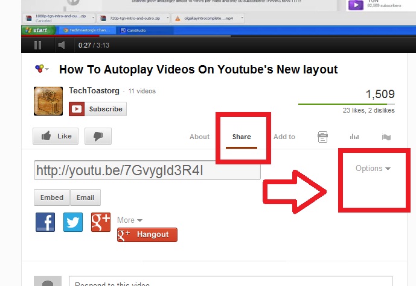Open the TechToastorg channel name link

tap(94, 91)
